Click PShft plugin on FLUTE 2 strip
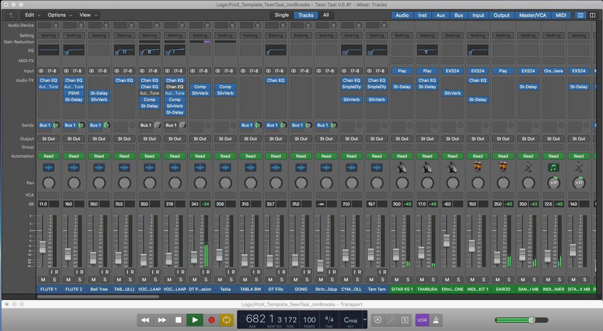603x331 pixels. [74, 93]
